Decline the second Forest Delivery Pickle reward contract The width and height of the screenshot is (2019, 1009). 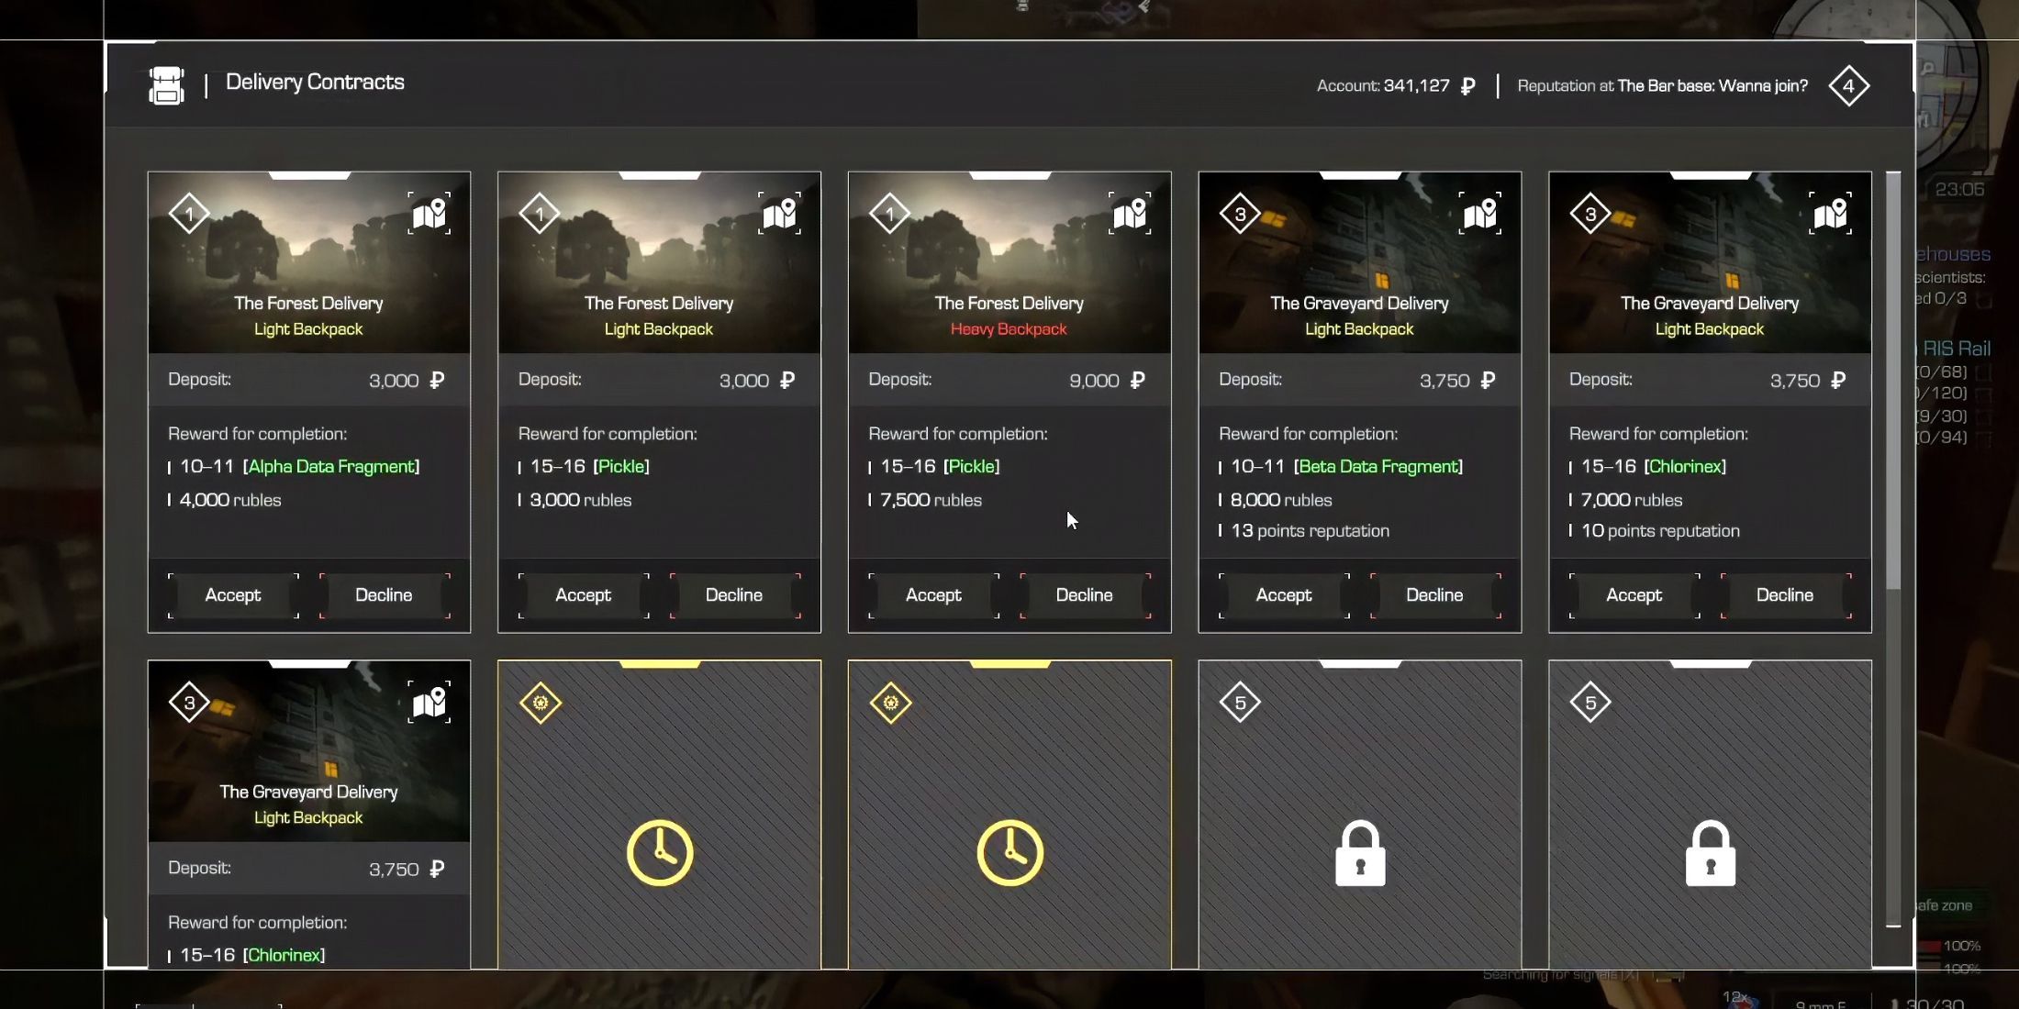click(1083, 594)
